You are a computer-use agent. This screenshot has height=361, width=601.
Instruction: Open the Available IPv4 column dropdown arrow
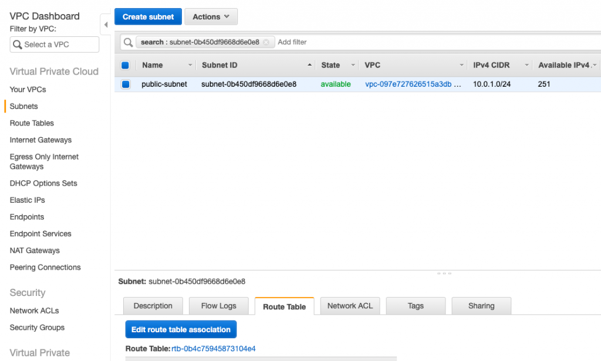[x=595, y=65]
